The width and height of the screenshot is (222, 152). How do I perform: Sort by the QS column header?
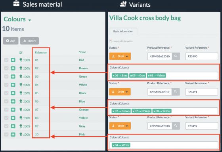[x=21, y=53]
